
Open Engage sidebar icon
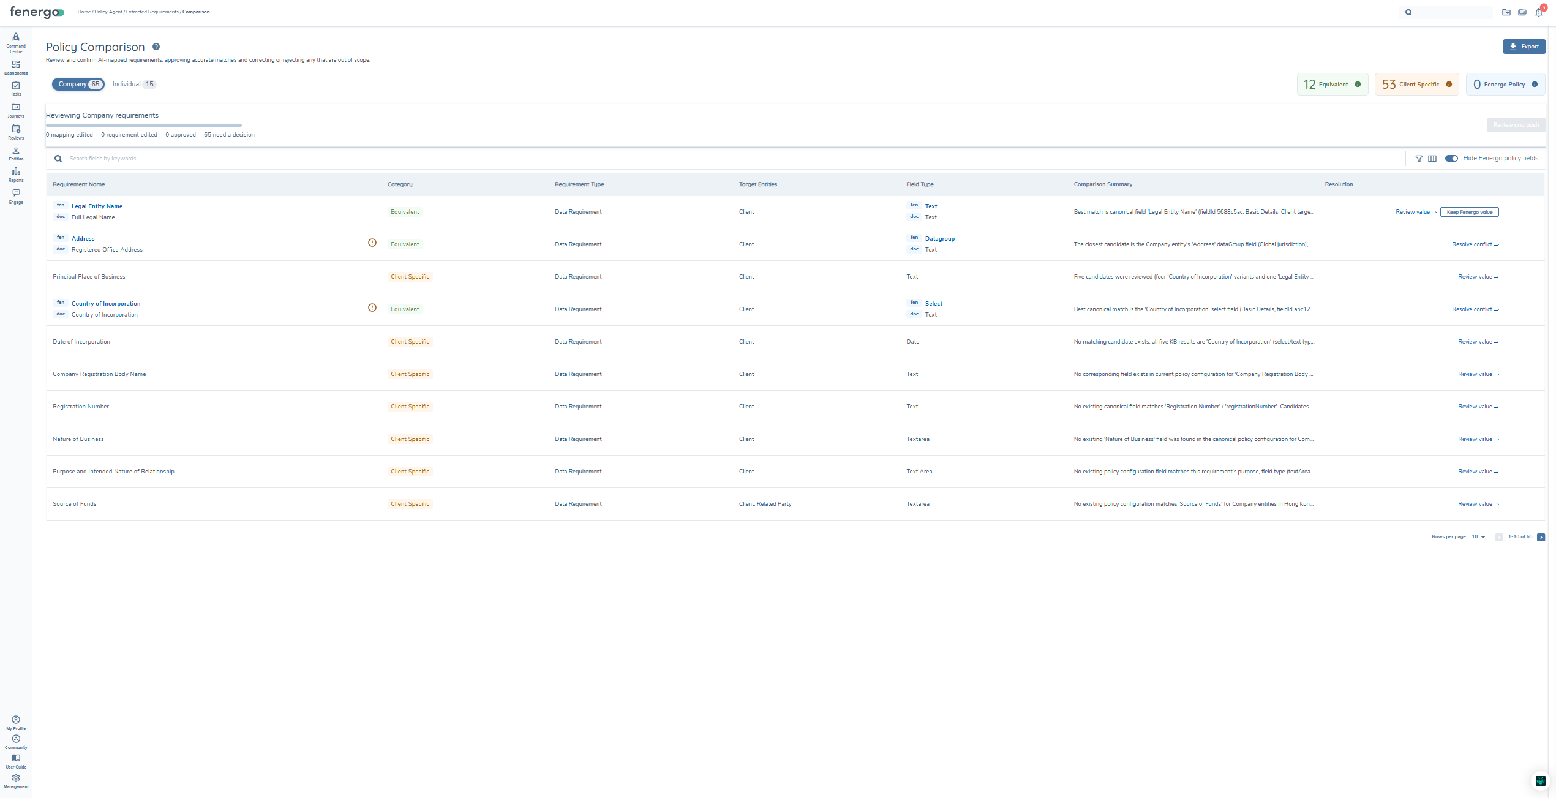pos(16,197)
